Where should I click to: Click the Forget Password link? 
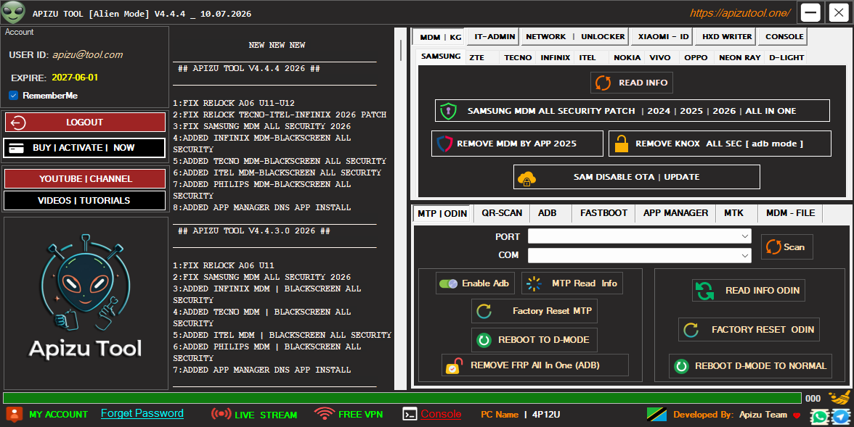pos(142,413)
